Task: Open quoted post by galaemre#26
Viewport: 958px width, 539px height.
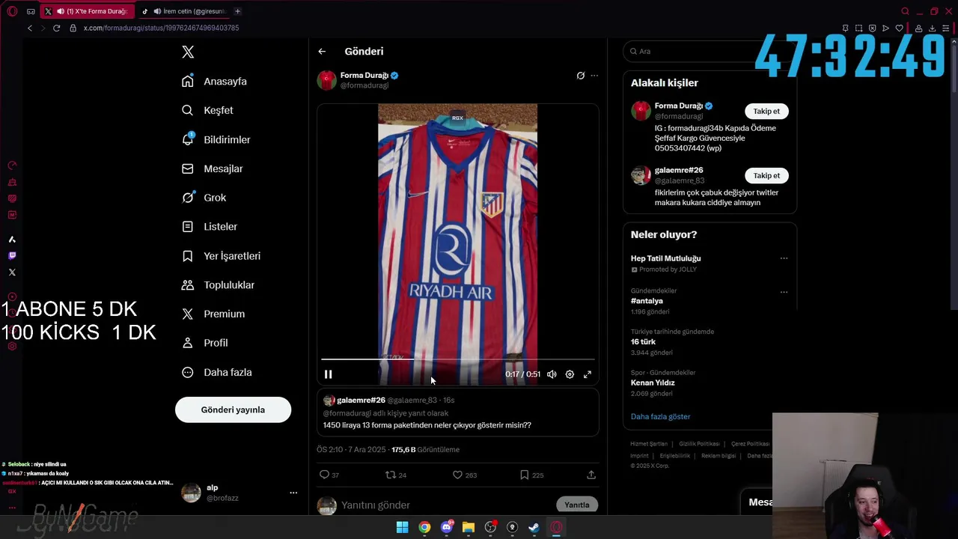Action: 457,412
